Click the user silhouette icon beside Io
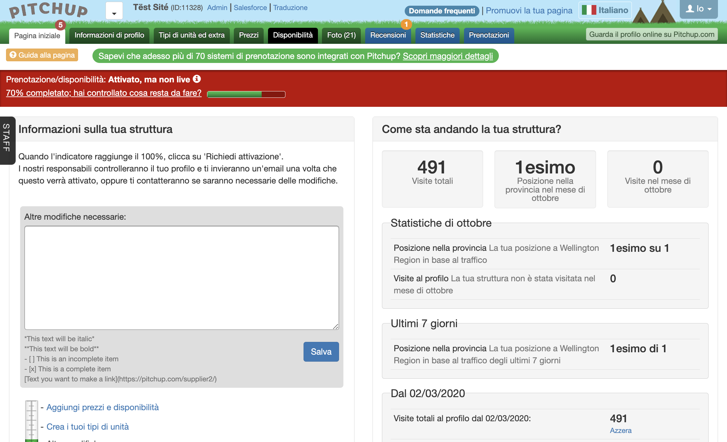This screenshot has height=442, width=727. [690, 8]
